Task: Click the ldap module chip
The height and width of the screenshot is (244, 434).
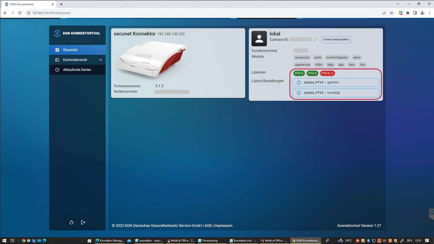Action: coord(331,65)
